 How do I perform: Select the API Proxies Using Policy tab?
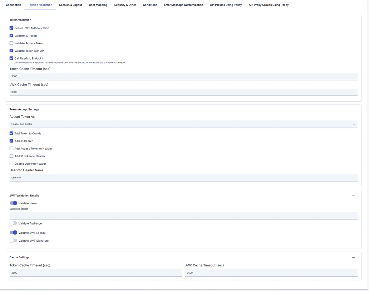(x=226, y=5)
